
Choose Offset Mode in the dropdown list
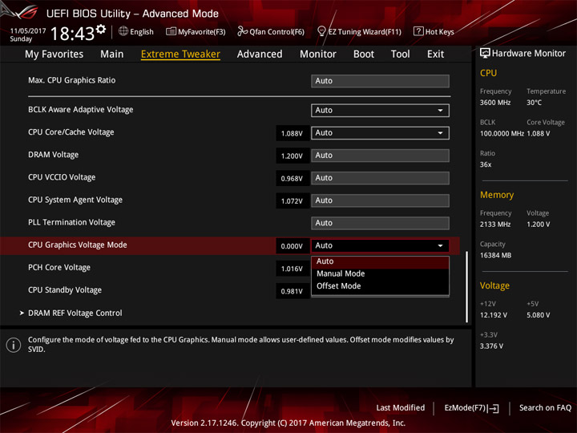[380, 286]
